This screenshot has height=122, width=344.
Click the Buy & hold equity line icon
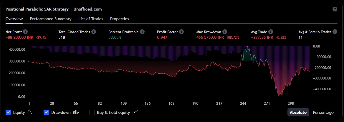[x=135, y=112]
